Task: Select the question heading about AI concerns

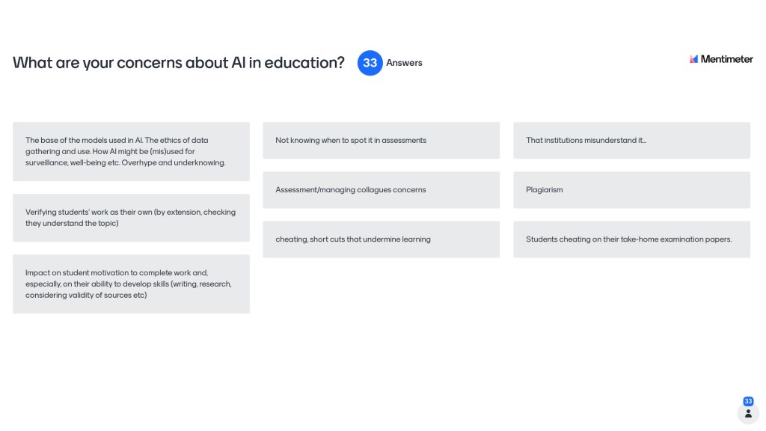Action: (x=178, y=63)
